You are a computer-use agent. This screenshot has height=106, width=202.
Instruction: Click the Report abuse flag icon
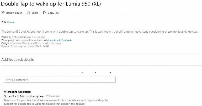3,13
